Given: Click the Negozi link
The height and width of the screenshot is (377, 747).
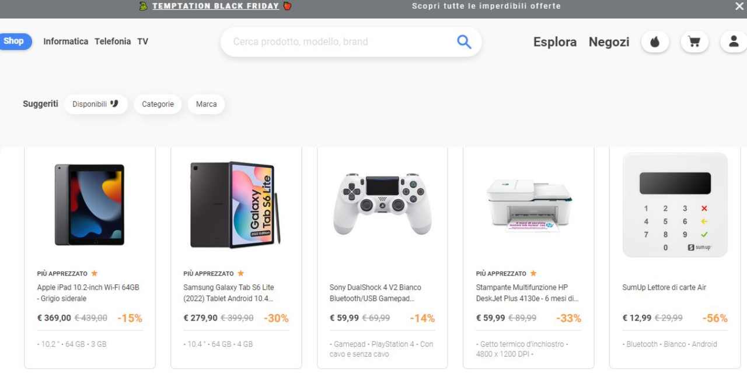Looking at the screenshot, I should (x=609, y=42).
